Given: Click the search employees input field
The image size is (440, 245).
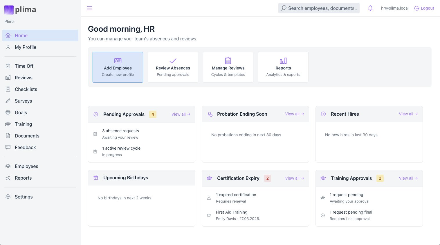Looking at the screenshot, I should (319, 8).
